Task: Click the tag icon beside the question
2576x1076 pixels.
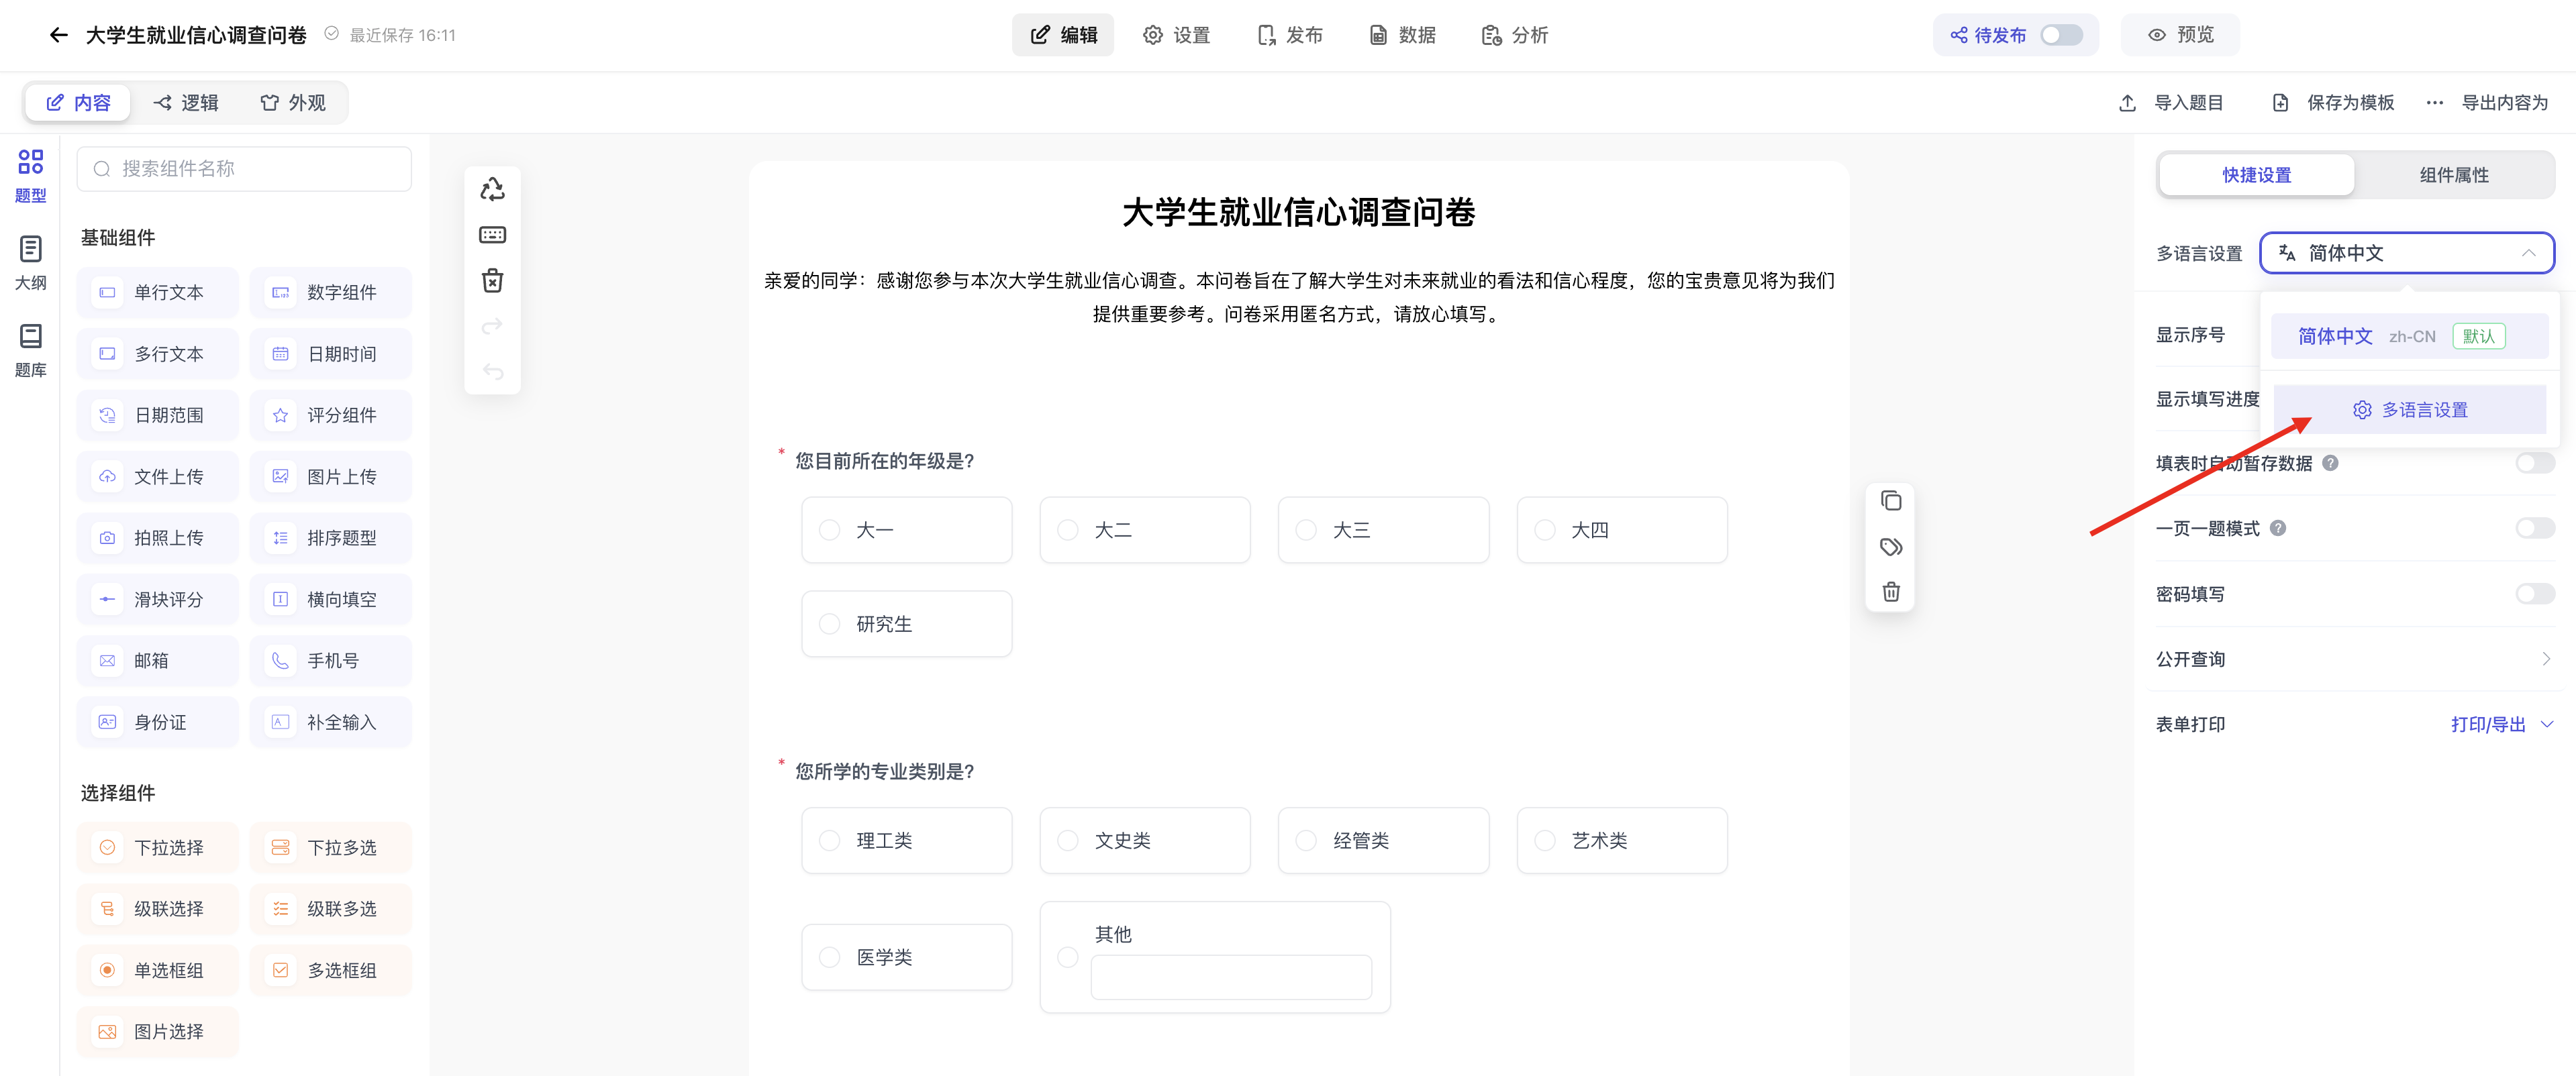Action: click(x=1890, y=547)
